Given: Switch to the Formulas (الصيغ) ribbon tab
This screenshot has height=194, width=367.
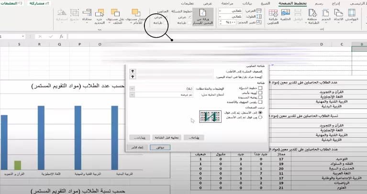Looking at the screenshot, I should pyautogui.click(x=265, y=3).
